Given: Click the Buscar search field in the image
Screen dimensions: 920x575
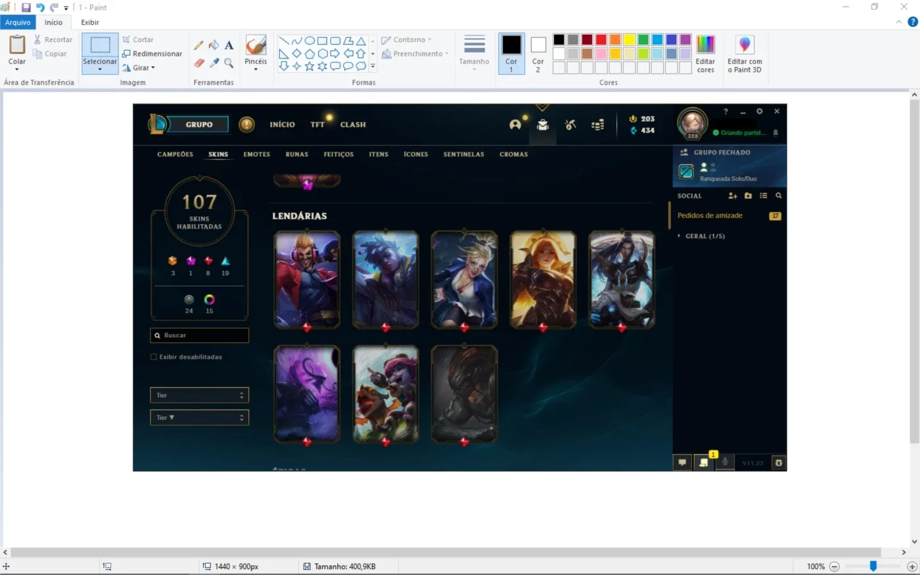Looking at the screenshot, I should (200, 335).
